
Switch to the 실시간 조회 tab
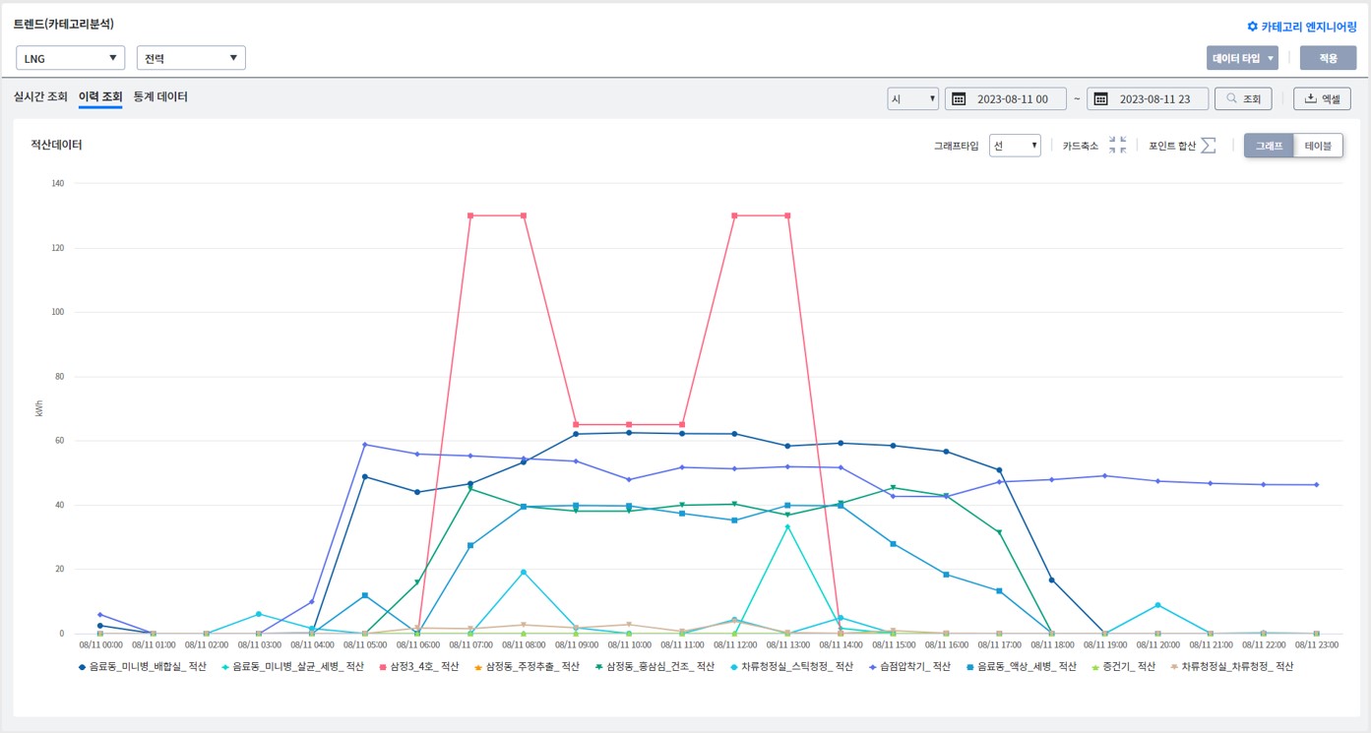click(40, 96)
